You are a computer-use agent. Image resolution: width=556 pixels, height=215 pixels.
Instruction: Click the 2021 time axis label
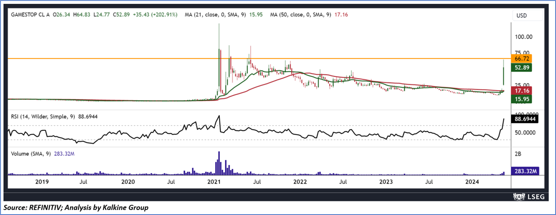click(214, 182)
